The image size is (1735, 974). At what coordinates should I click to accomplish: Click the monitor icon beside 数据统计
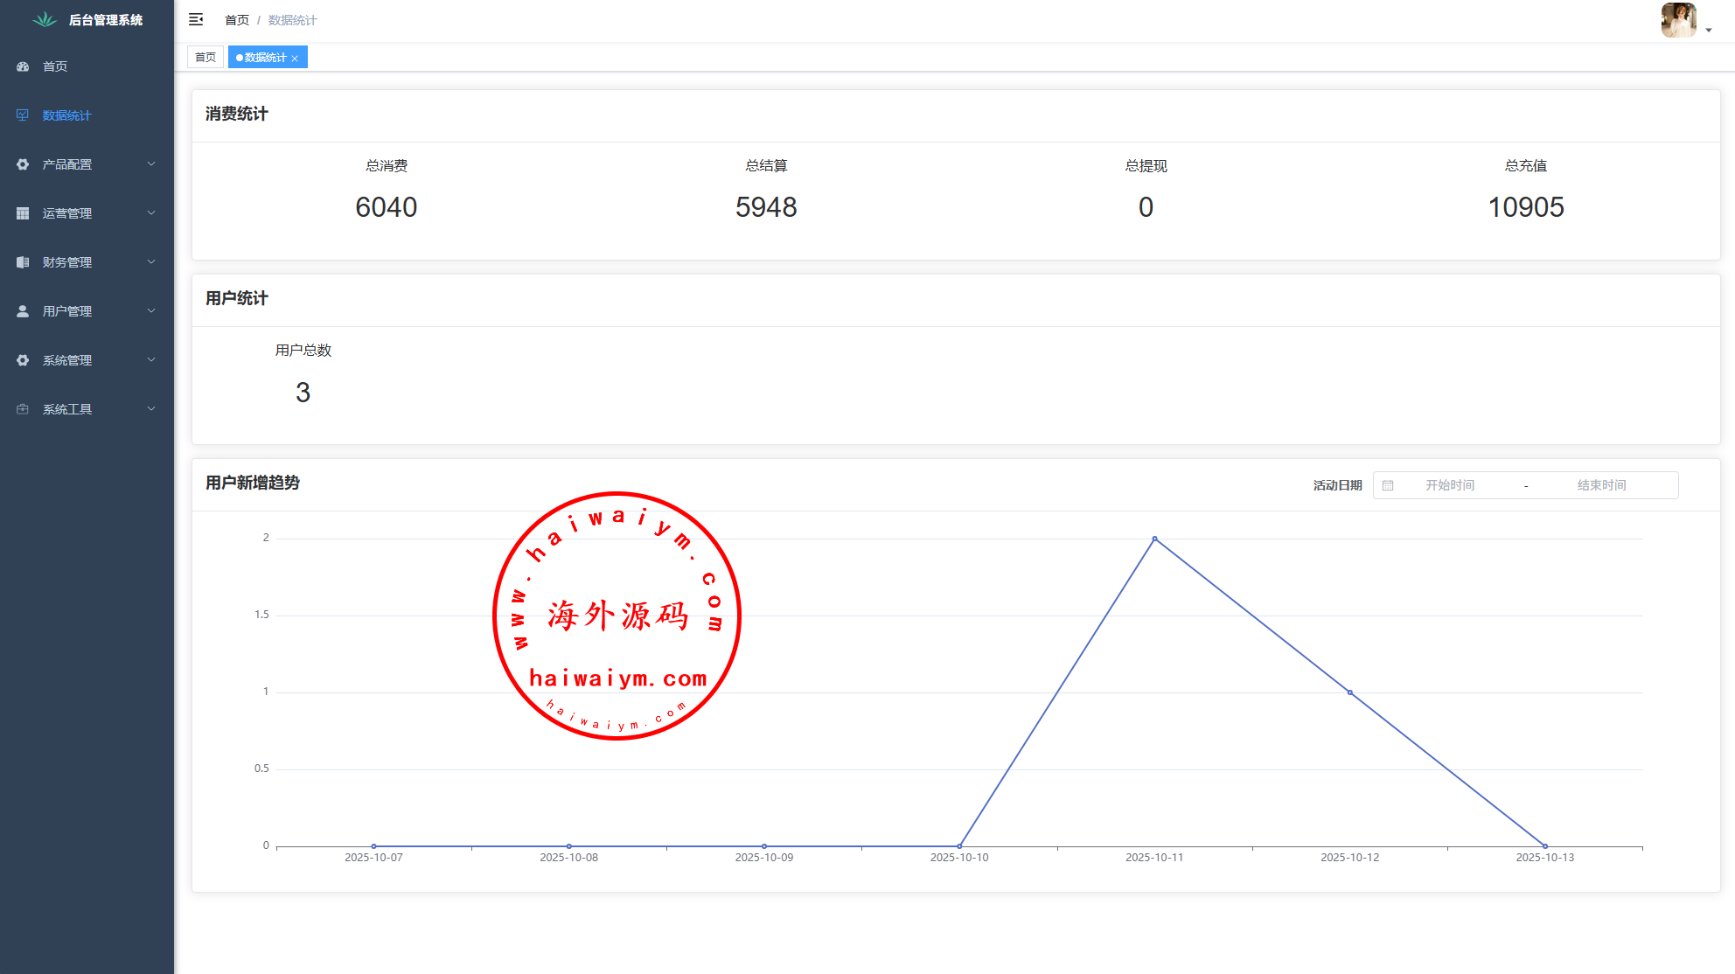[x=23, y=115]
